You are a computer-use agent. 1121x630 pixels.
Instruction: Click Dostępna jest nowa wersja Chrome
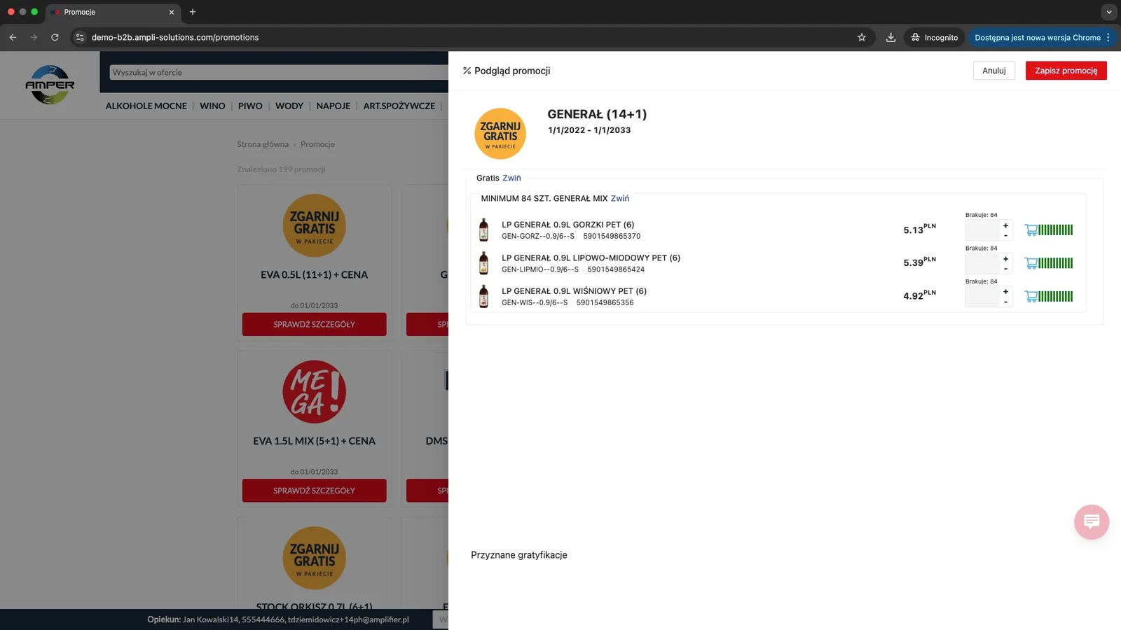[1042, 37]
